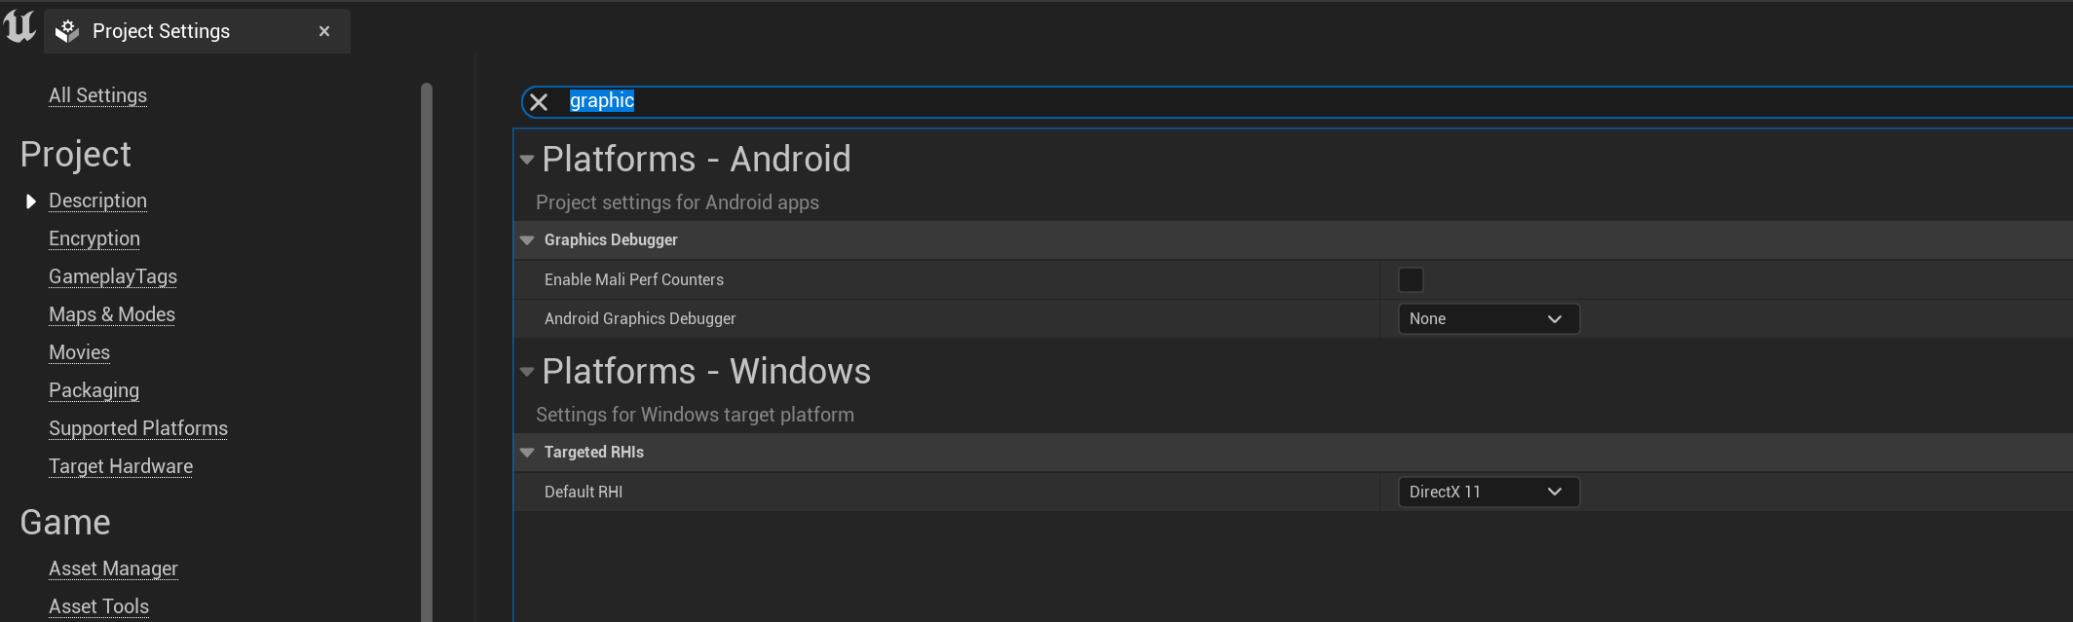Viewport: 2073px width, 622px height.
Task: Click the Unreal Engine logo icon
Action: point(19,27)
